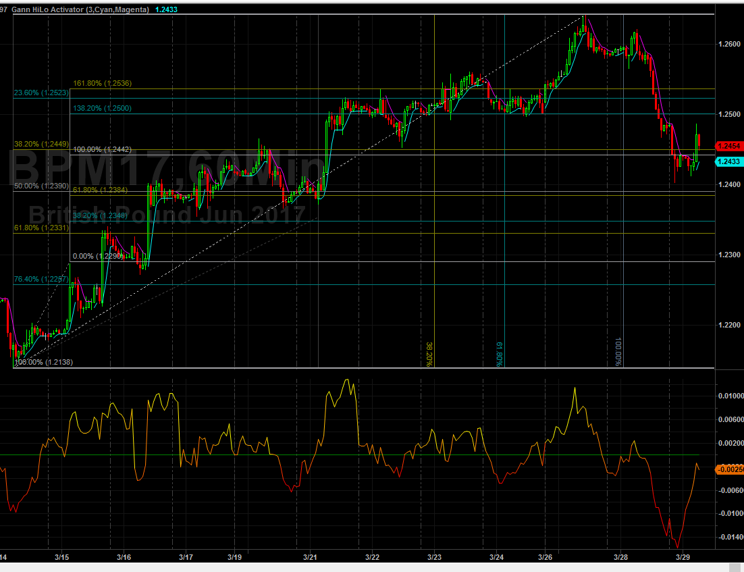The width and height of the screenshot is (744, 572).
Task: Click the 38.20% (1.2449) retracement label
Action: [x=41, y=144]
